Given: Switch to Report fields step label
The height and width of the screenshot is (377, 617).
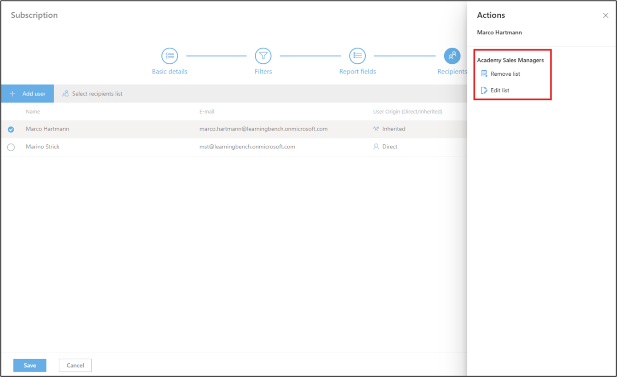Looking at the screenshot, I should pyautogui.click(x=357, y=72).
